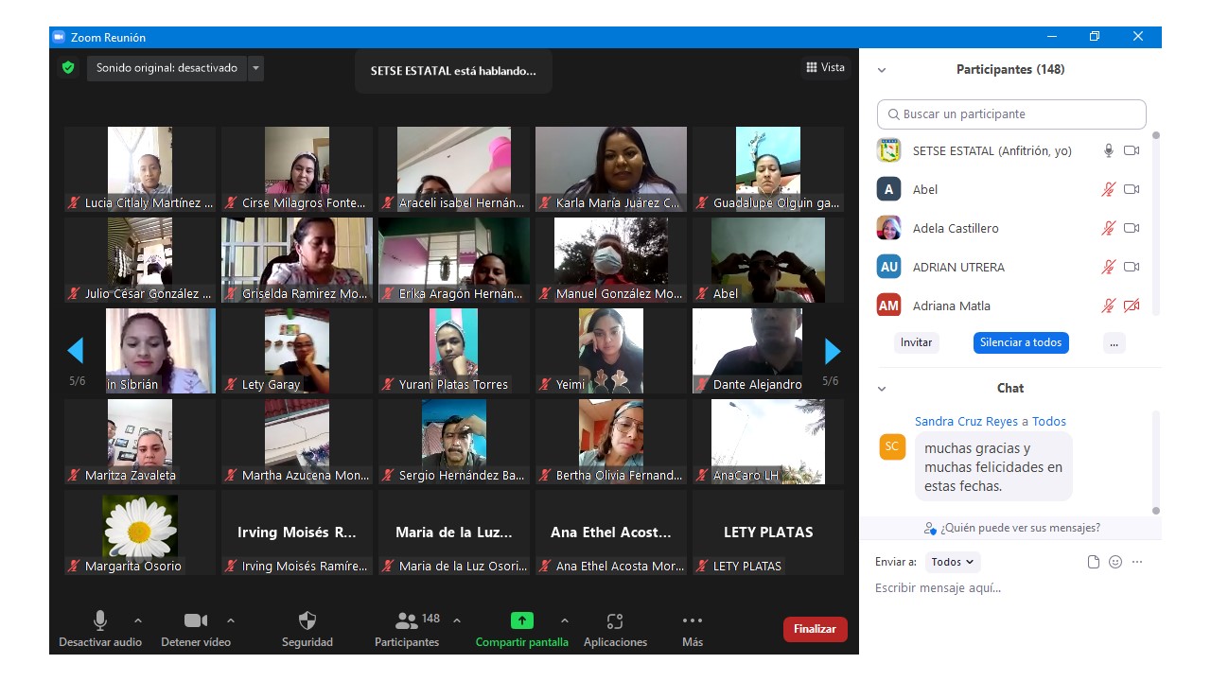Click the '¿Quién puede ver sus mensajes?' icon
Viewport: 1211px width, 681px height.
(x=930, y=528)
